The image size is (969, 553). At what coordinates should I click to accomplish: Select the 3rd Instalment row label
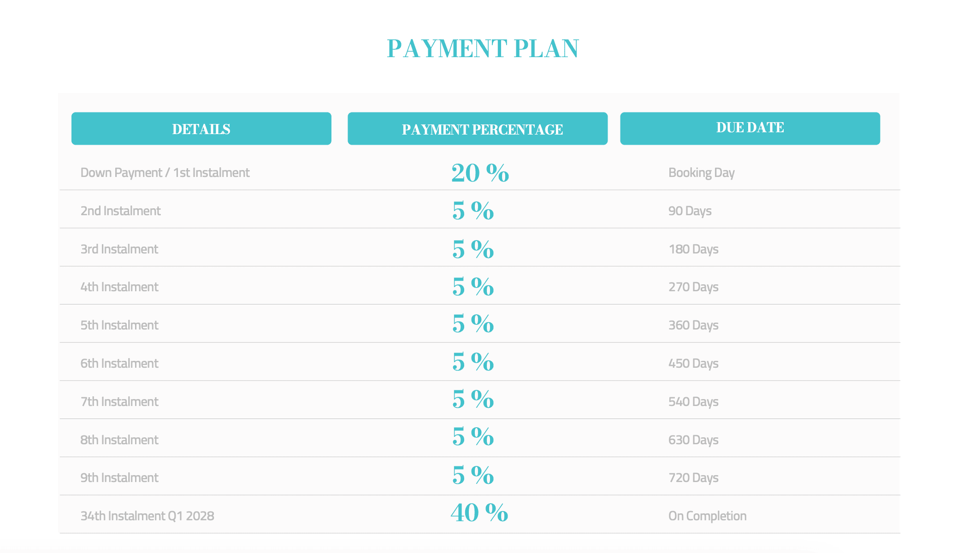coord(119,249)
